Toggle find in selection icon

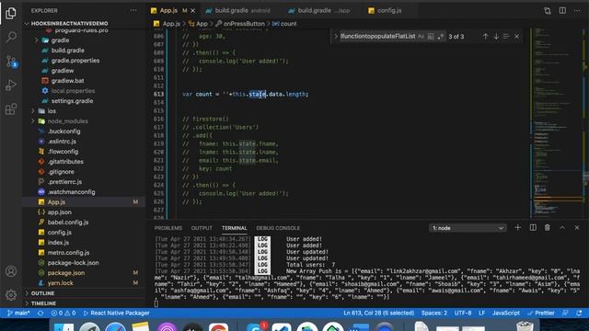coord(506,37)
